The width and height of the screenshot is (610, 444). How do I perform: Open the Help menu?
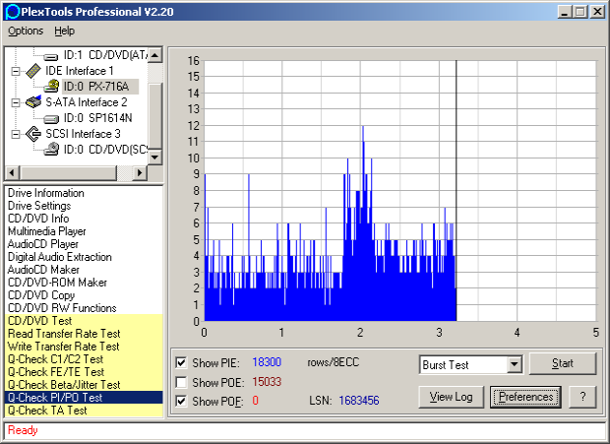[64, 31]
